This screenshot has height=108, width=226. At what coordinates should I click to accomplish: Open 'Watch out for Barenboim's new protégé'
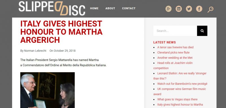coord(182,84)
